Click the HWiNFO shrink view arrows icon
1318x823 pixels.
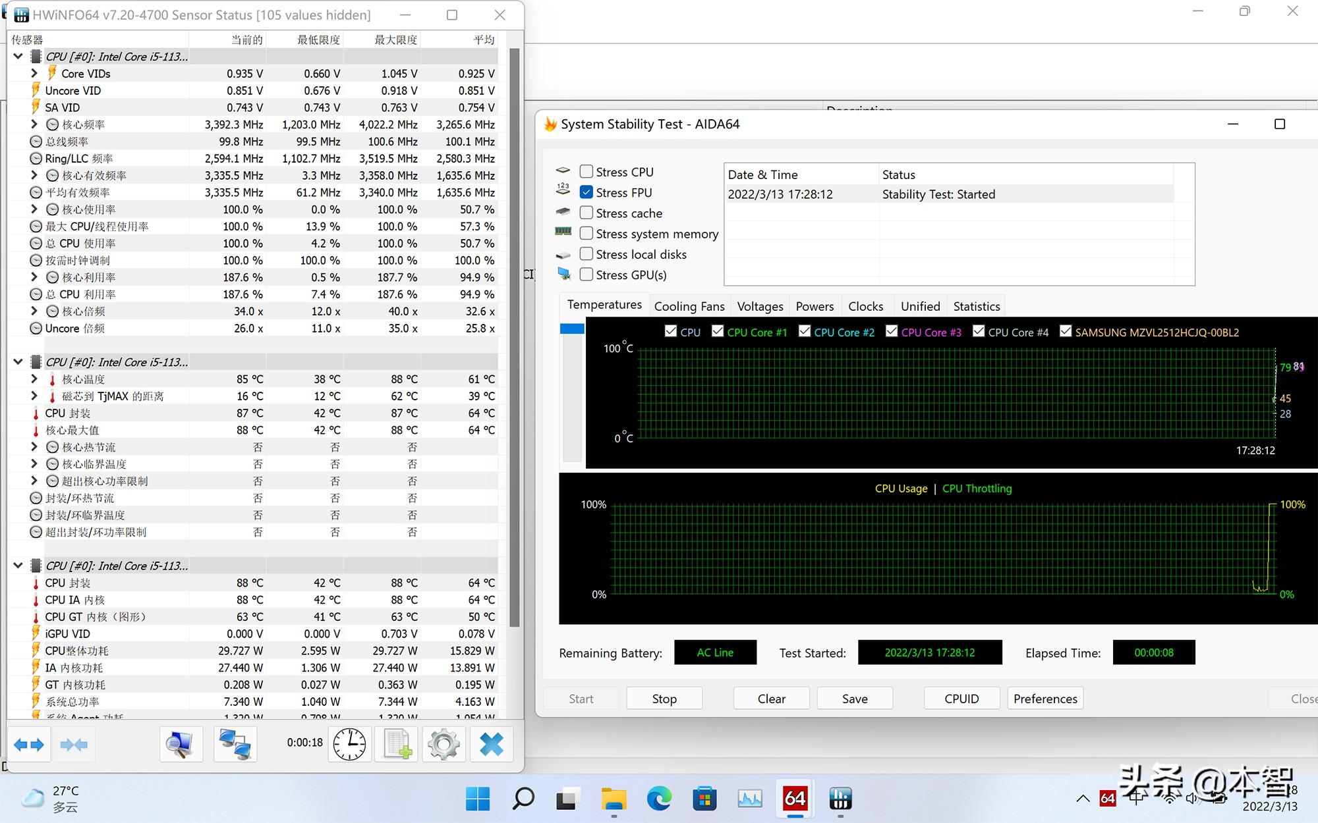click(x=74, y=745)
